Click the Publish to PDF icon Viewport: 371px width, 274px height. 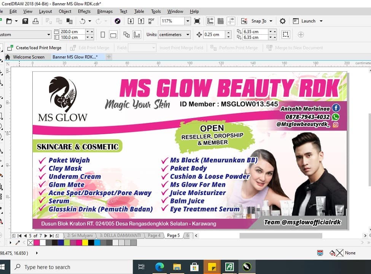pos(151,21)
